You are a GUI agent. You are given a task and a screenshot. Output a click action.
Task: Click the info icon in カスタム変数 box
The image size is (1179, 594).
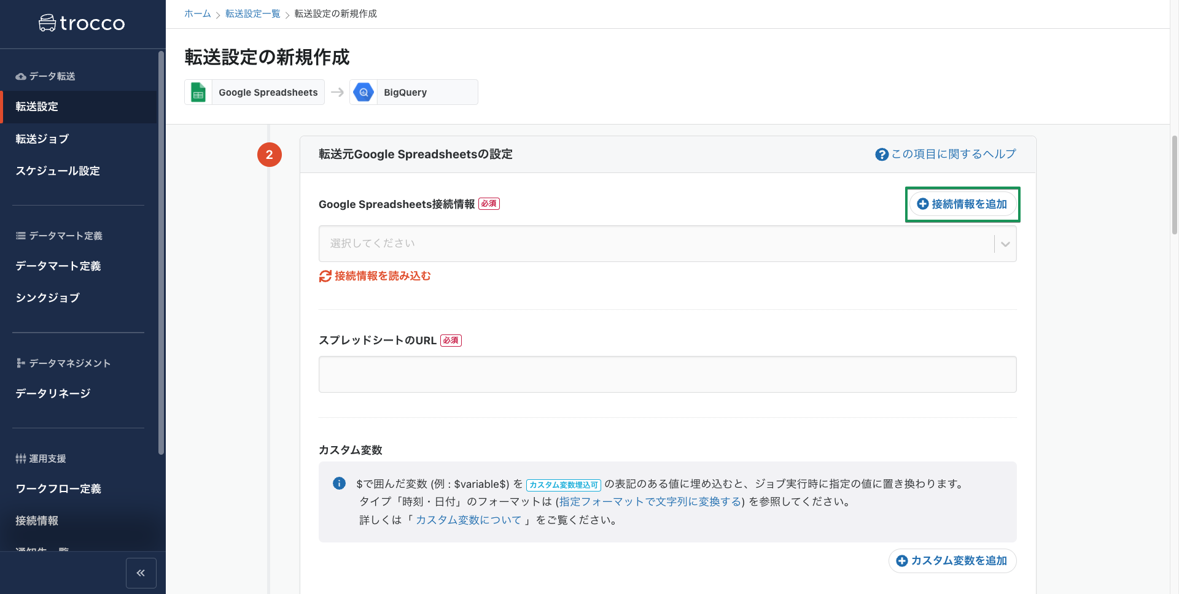[339, 484]
